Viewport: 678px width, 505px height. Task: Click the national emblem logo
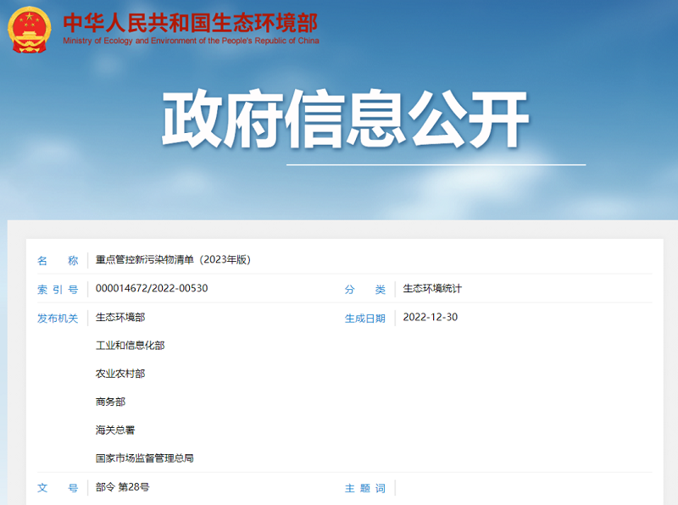pyautogui.click(x=31, y=29)
